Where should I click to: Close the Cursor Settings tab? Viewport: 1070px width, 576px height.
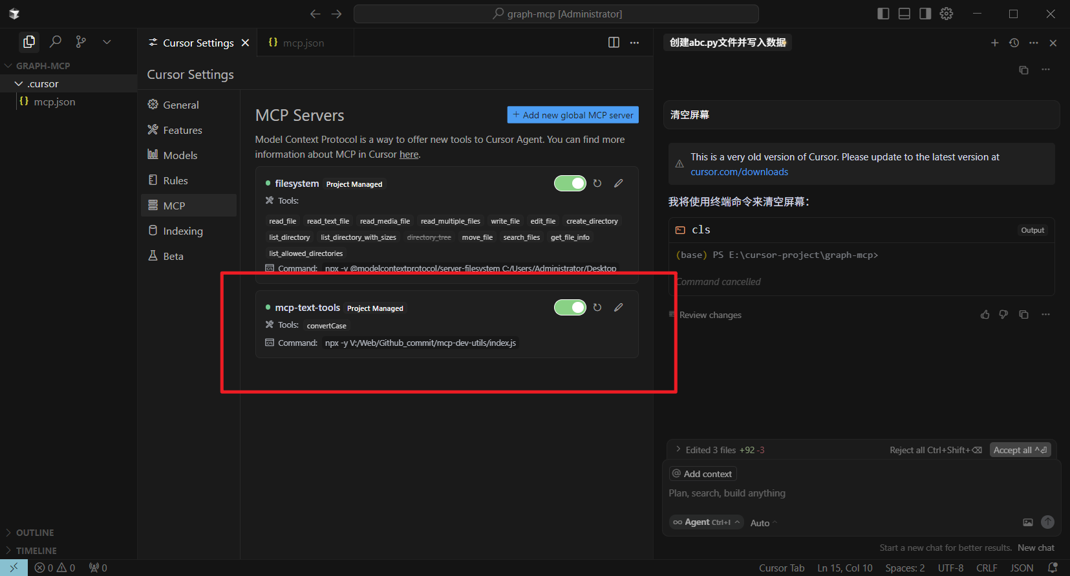[x=245, y=43]
